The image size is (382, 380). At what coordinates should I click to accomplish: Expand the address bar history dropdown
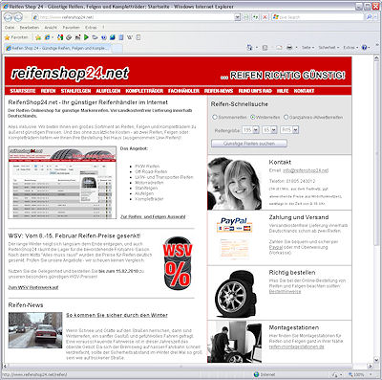point(237,17)
